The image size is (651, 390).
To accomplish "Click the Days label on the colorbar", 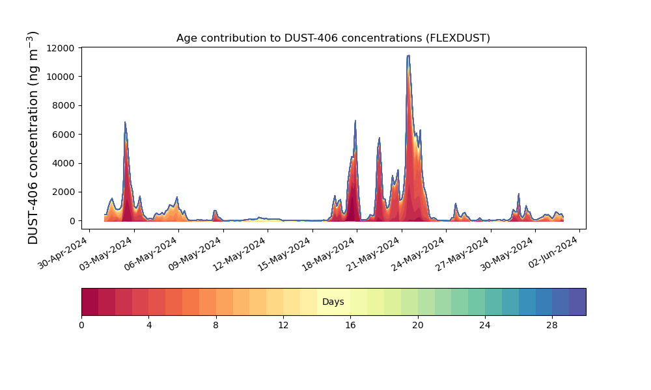I will tap(333, 302).
